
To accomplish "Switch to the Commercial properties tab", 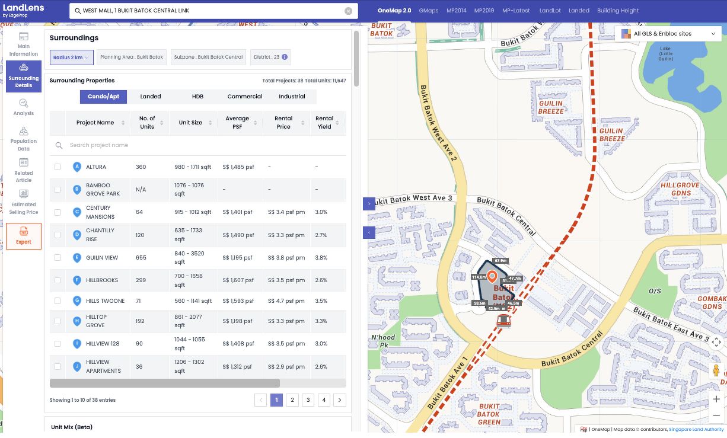I will pyautogui.click(x=245, y=97).
